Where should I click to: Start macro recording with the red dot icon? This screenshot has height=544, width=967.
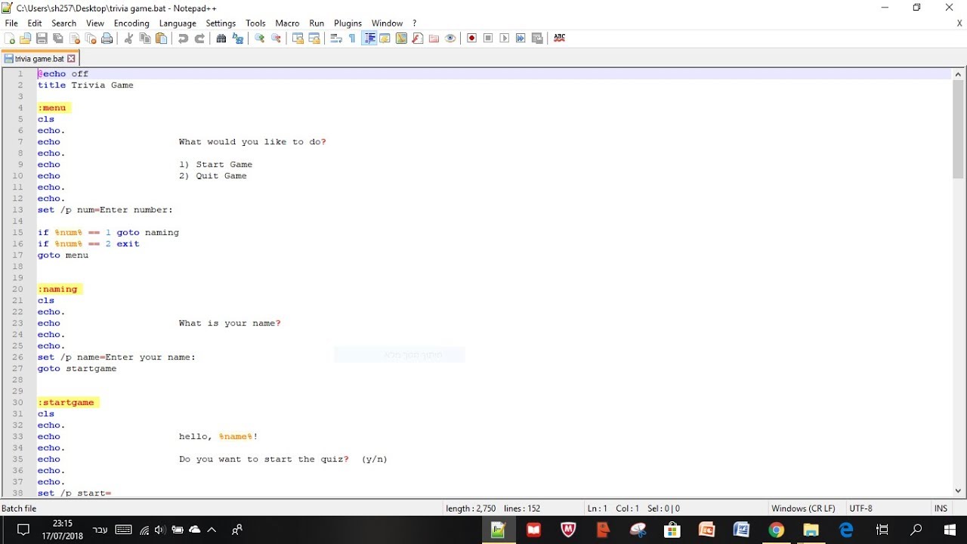(472, 39)
